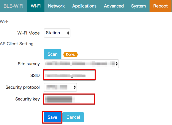Focus the SSID input field
Viewport: 172px width, 125px height.
click(x=69, y=75)
